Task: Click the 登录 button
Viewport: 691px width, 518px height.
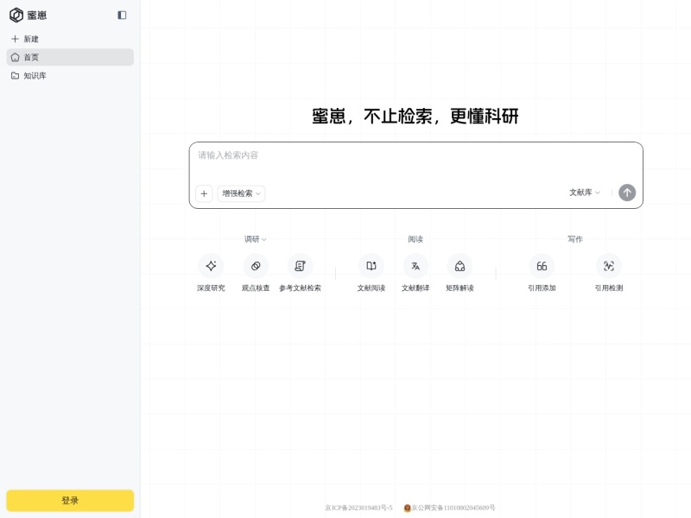Action: (70, 501)
